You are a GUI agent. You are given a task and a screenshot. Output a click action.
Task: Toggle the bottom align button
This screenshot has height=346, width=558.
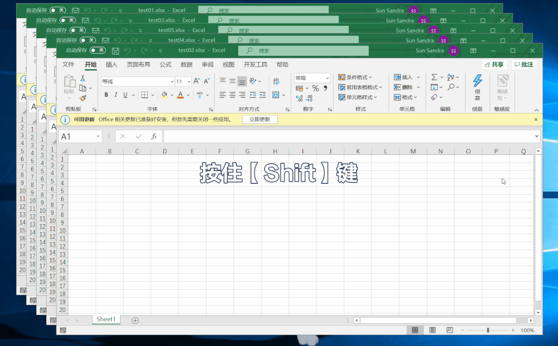click(x=242, y=82)
